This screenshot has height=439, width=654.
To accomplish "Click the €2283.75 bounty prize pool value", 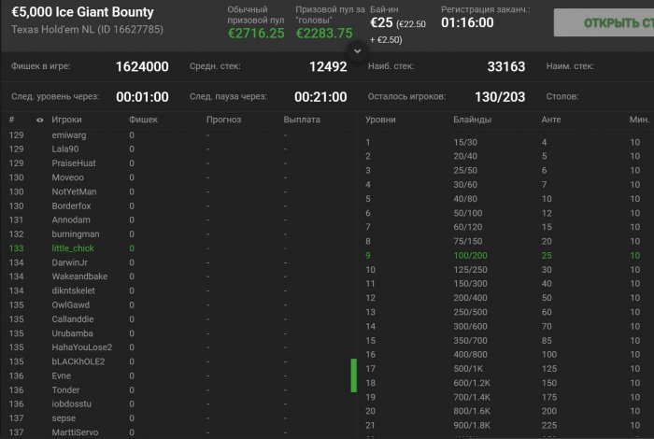I will click(324, 33).
